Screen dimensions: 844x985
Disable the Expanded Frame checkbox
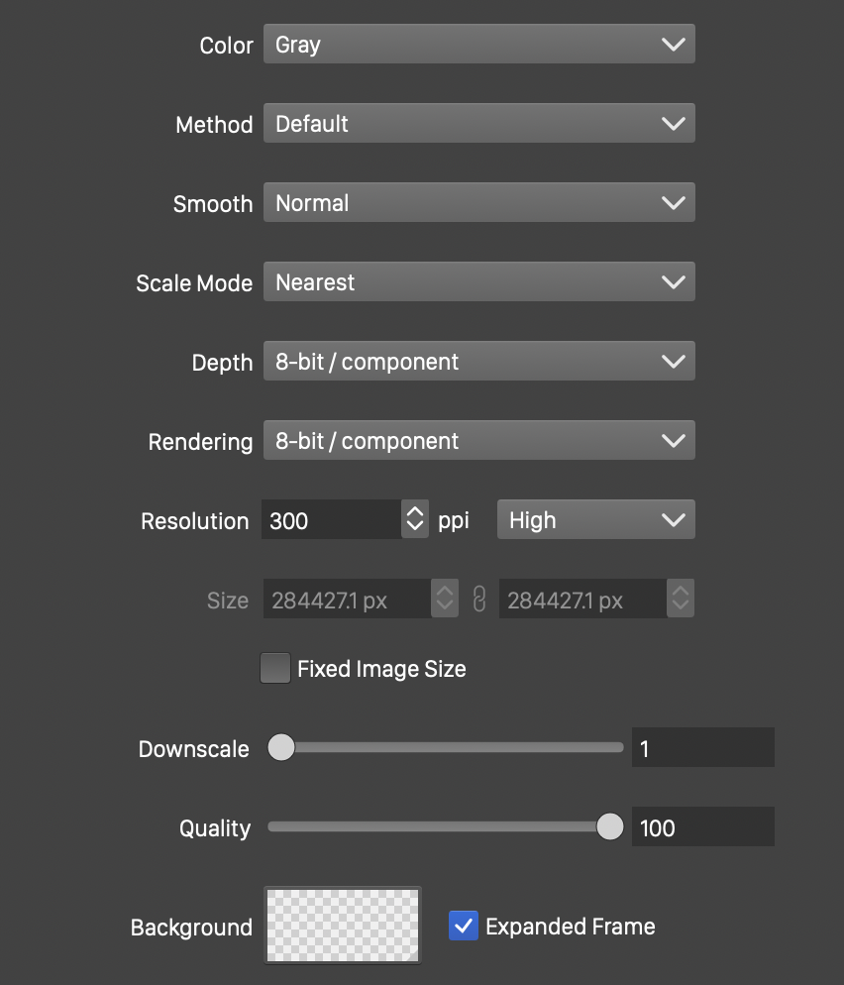pos(463,926)
